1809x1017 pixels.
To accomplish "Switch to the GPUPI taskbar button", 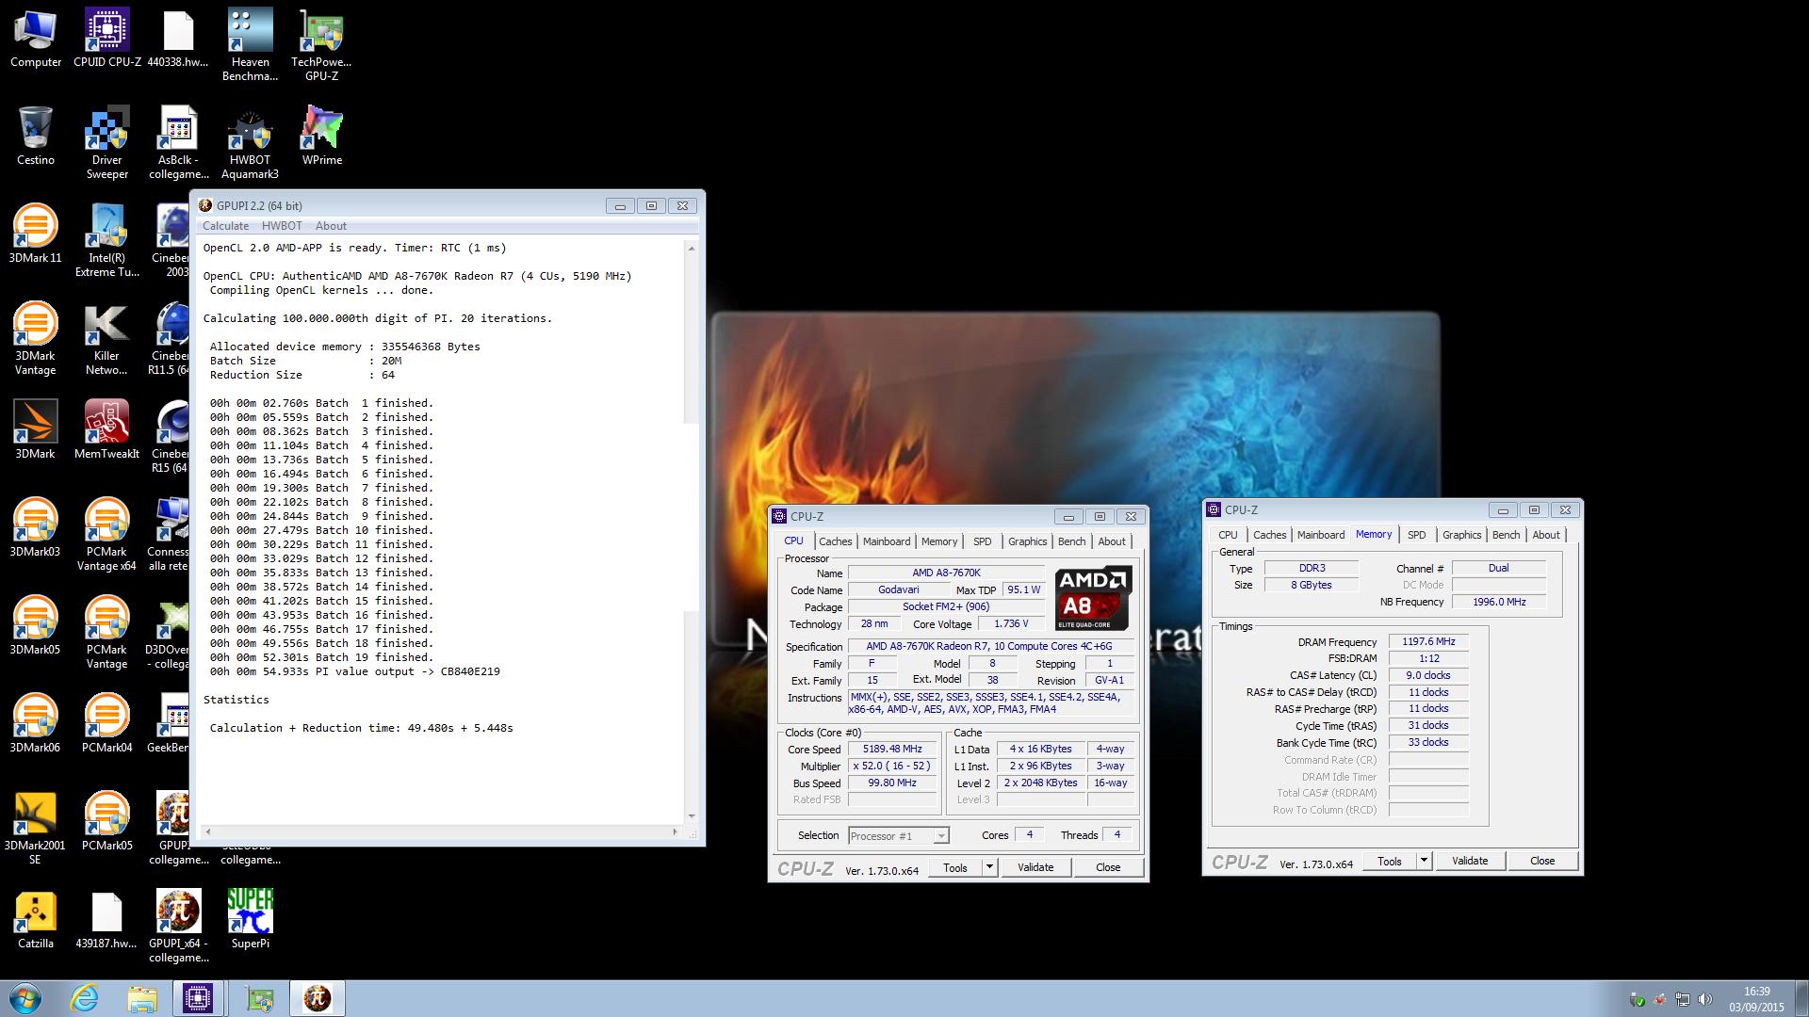I will [x=318, y=998].
